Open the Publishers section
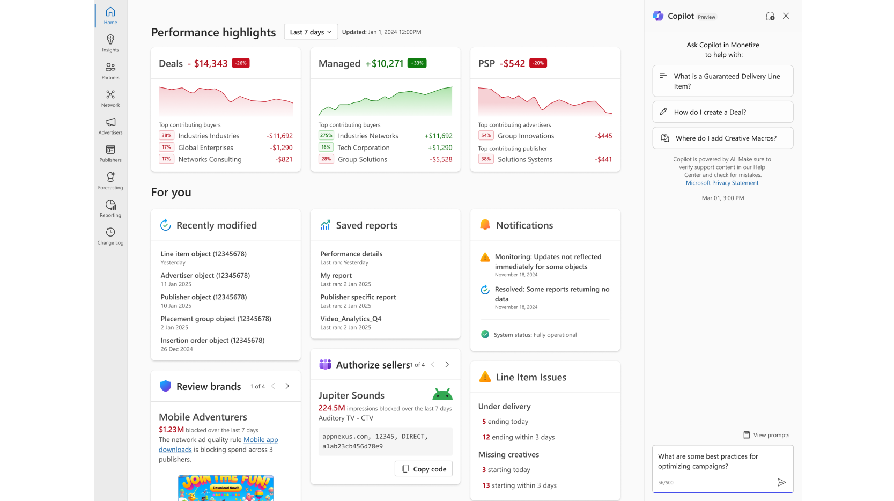 tap(110, 153)
